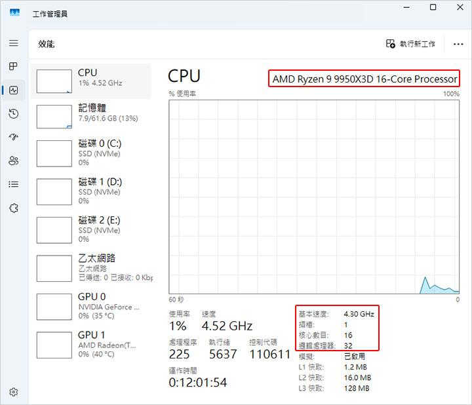Click the cores value 16
Screen dimensions: 472x405
(348, 335)
